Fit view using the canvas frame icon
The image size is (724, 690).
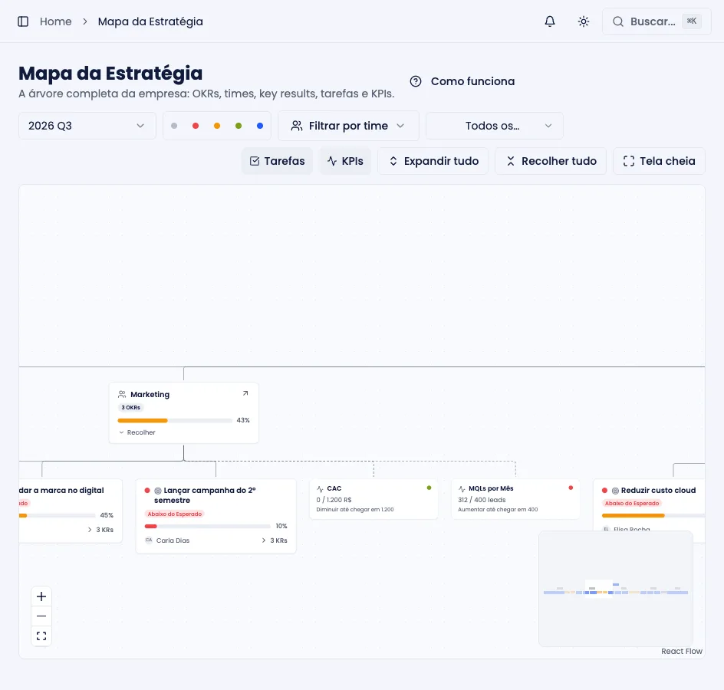click(41, 636)
